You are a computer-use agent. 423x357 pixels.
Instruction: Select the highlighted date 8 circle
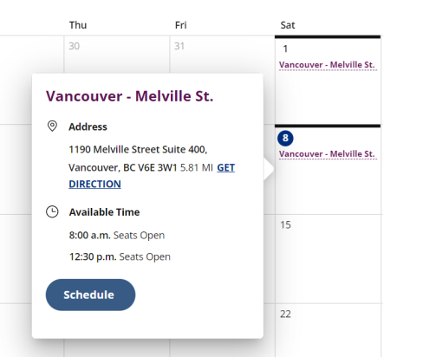285,138
